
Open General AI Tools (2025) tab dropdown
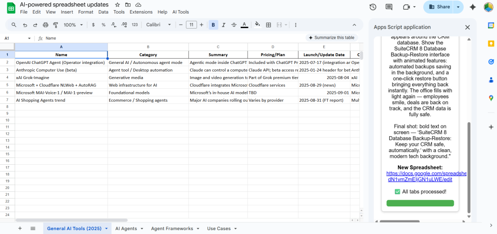click(106, 228)
